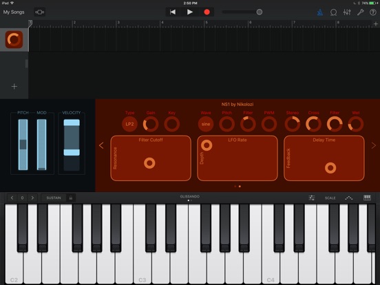Toggle the sustain lock icon
The height and width of the screenshot is (285, 380).
click(71, 198)
